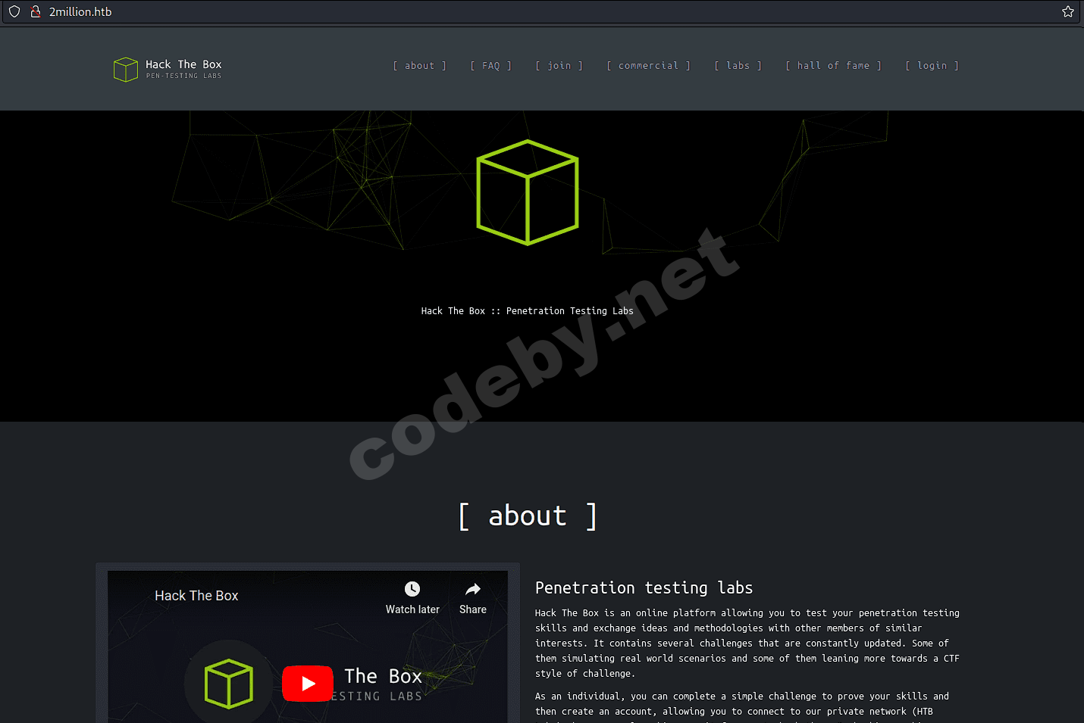This screenshot has height=723, width=1084.
Task: Open the site security padlock info
Action: click(35, 11)
